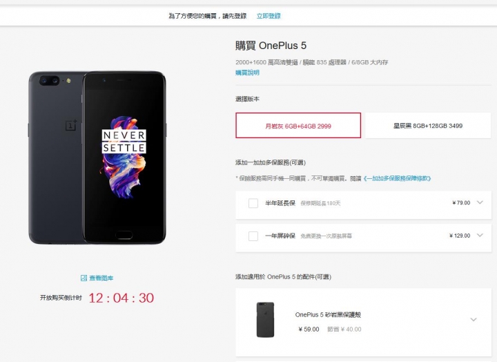Click the 半年延長保 service label
The height and width of the screenshot is (362, 497).
(x=280, y=203)
